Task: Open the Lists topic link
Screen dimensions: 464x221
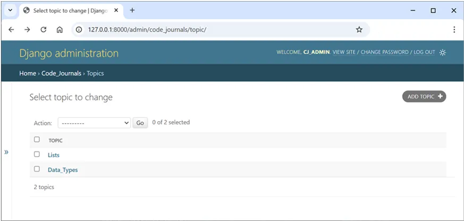Action: 54,155
